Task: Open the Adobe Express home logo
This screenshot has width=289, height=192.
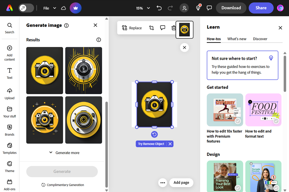Action: (x=10, y=8)
